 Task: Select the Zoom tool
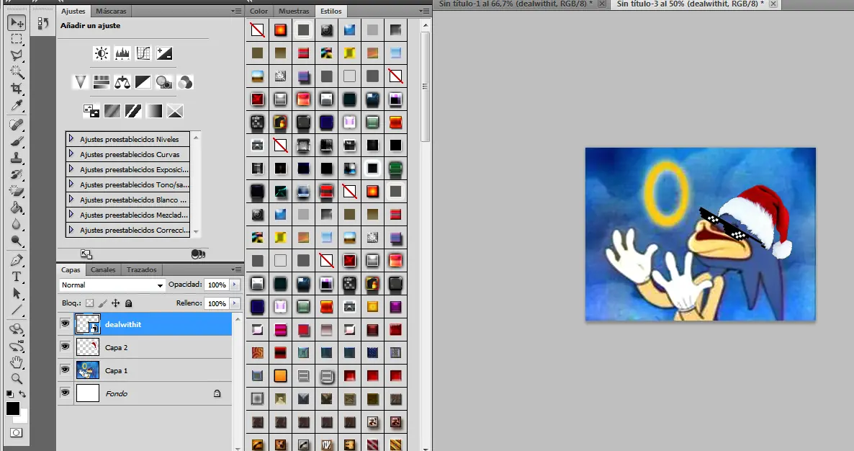(17, 378)
